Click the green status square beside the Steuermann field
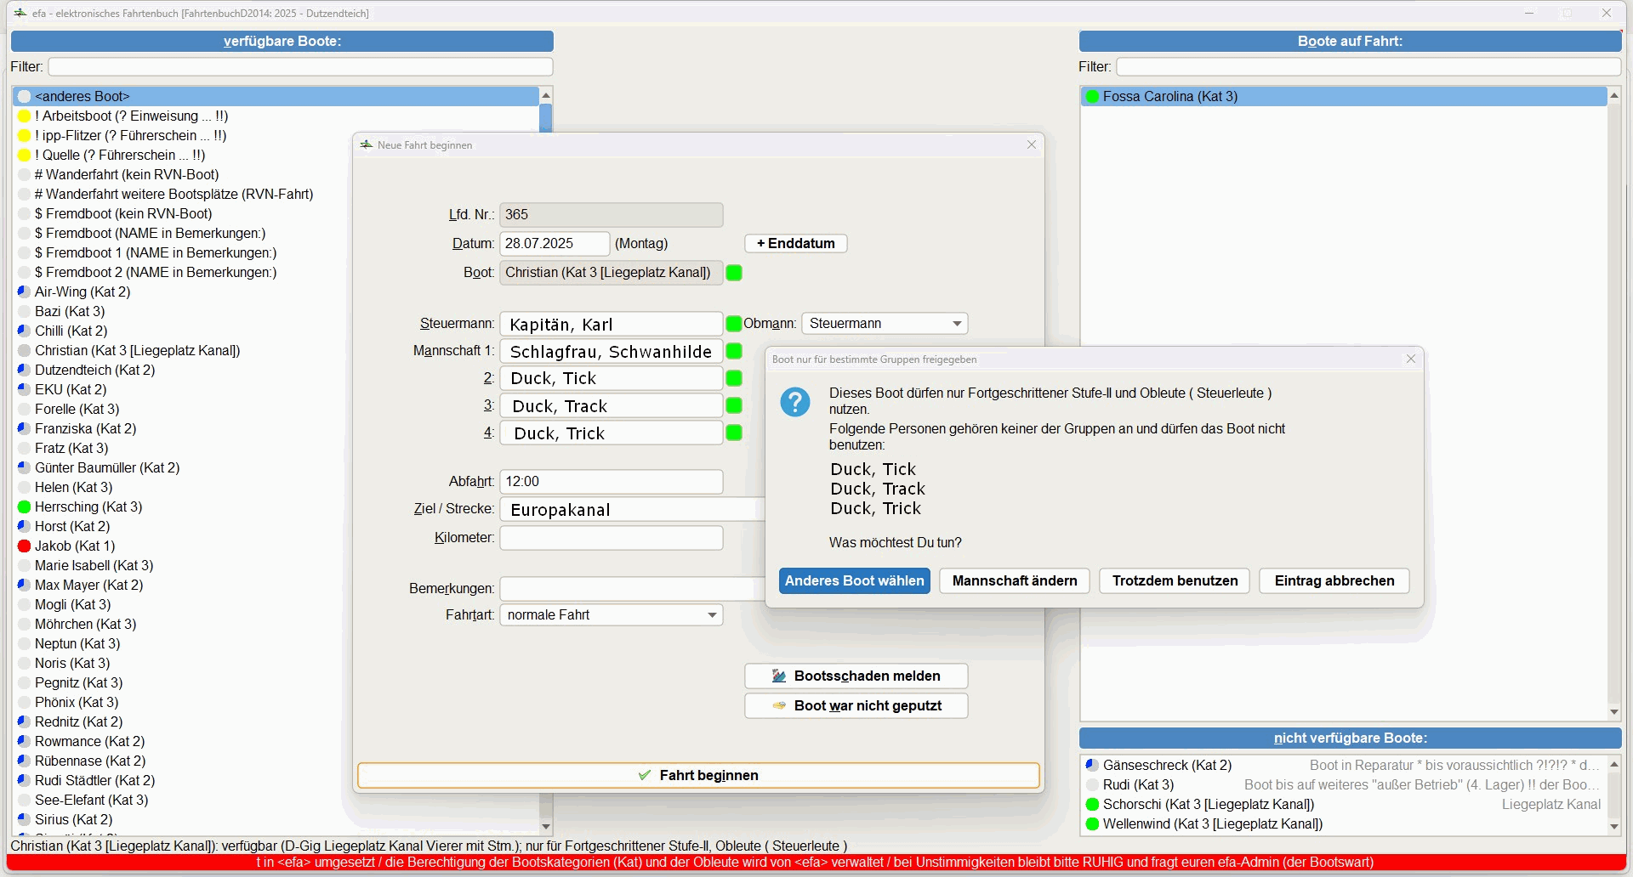 pyautogui.click(x=732, y=323)
